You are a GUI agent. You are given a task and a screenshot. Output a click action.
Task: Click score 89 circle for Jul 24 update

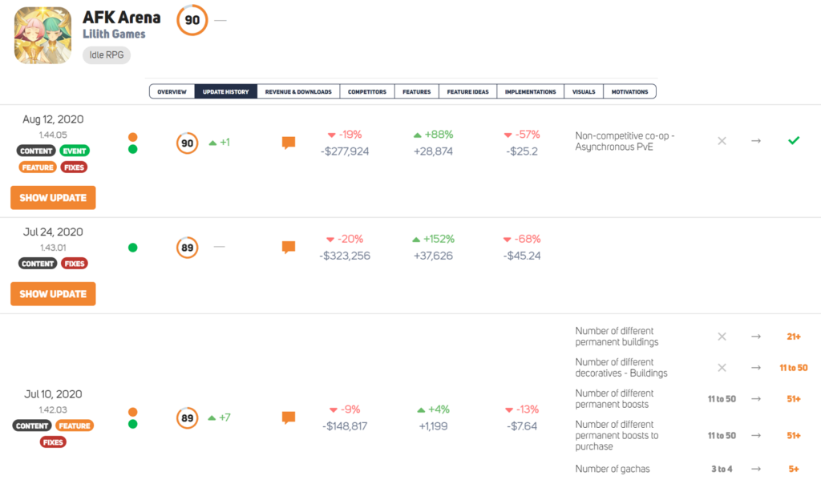coord(187,248)
